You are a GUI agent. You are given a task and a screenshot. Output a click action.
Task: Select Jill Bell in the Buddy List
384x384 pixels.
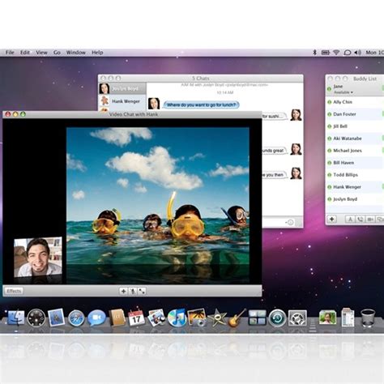pyautogui.click(x=355, y=126)
